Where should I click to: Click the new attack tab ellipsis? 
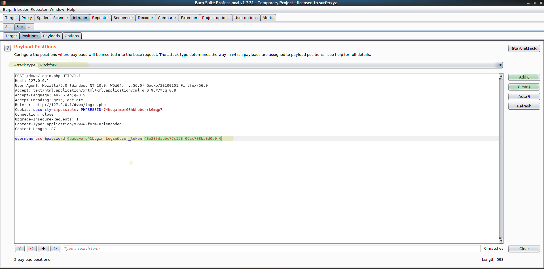tap(30, 27)
